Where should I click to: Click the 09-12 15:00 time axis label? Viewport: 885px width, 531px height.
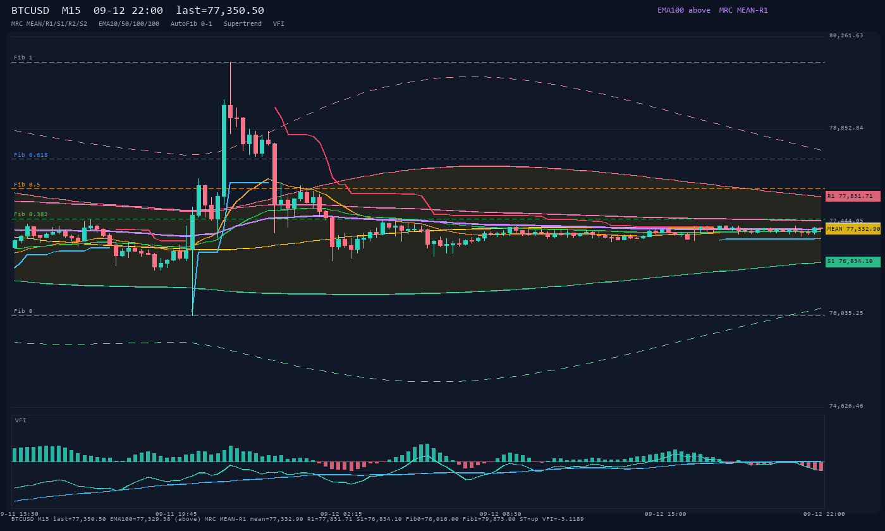(x=666, y=514)
